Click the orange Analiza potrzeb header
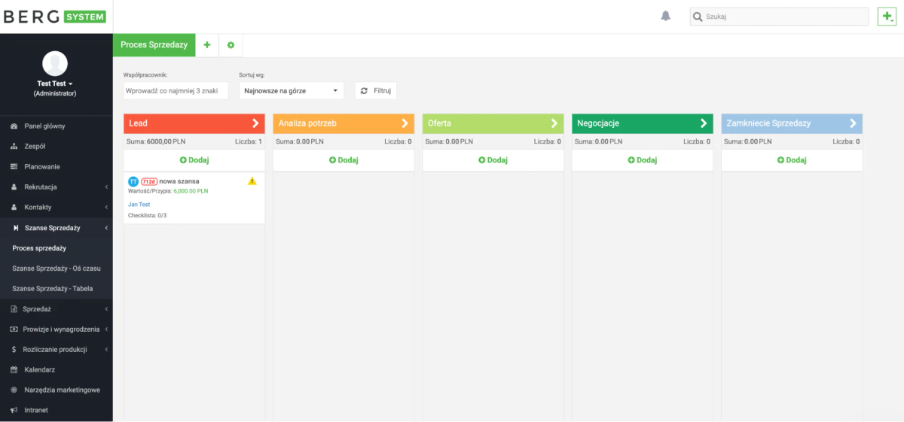The height and width of the screenshot is (422, 904). click(x=344, y=123)
